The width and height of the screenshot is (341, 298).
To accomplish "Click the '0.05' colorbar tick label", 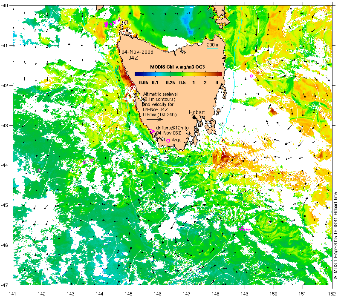I will pos(144,83).
